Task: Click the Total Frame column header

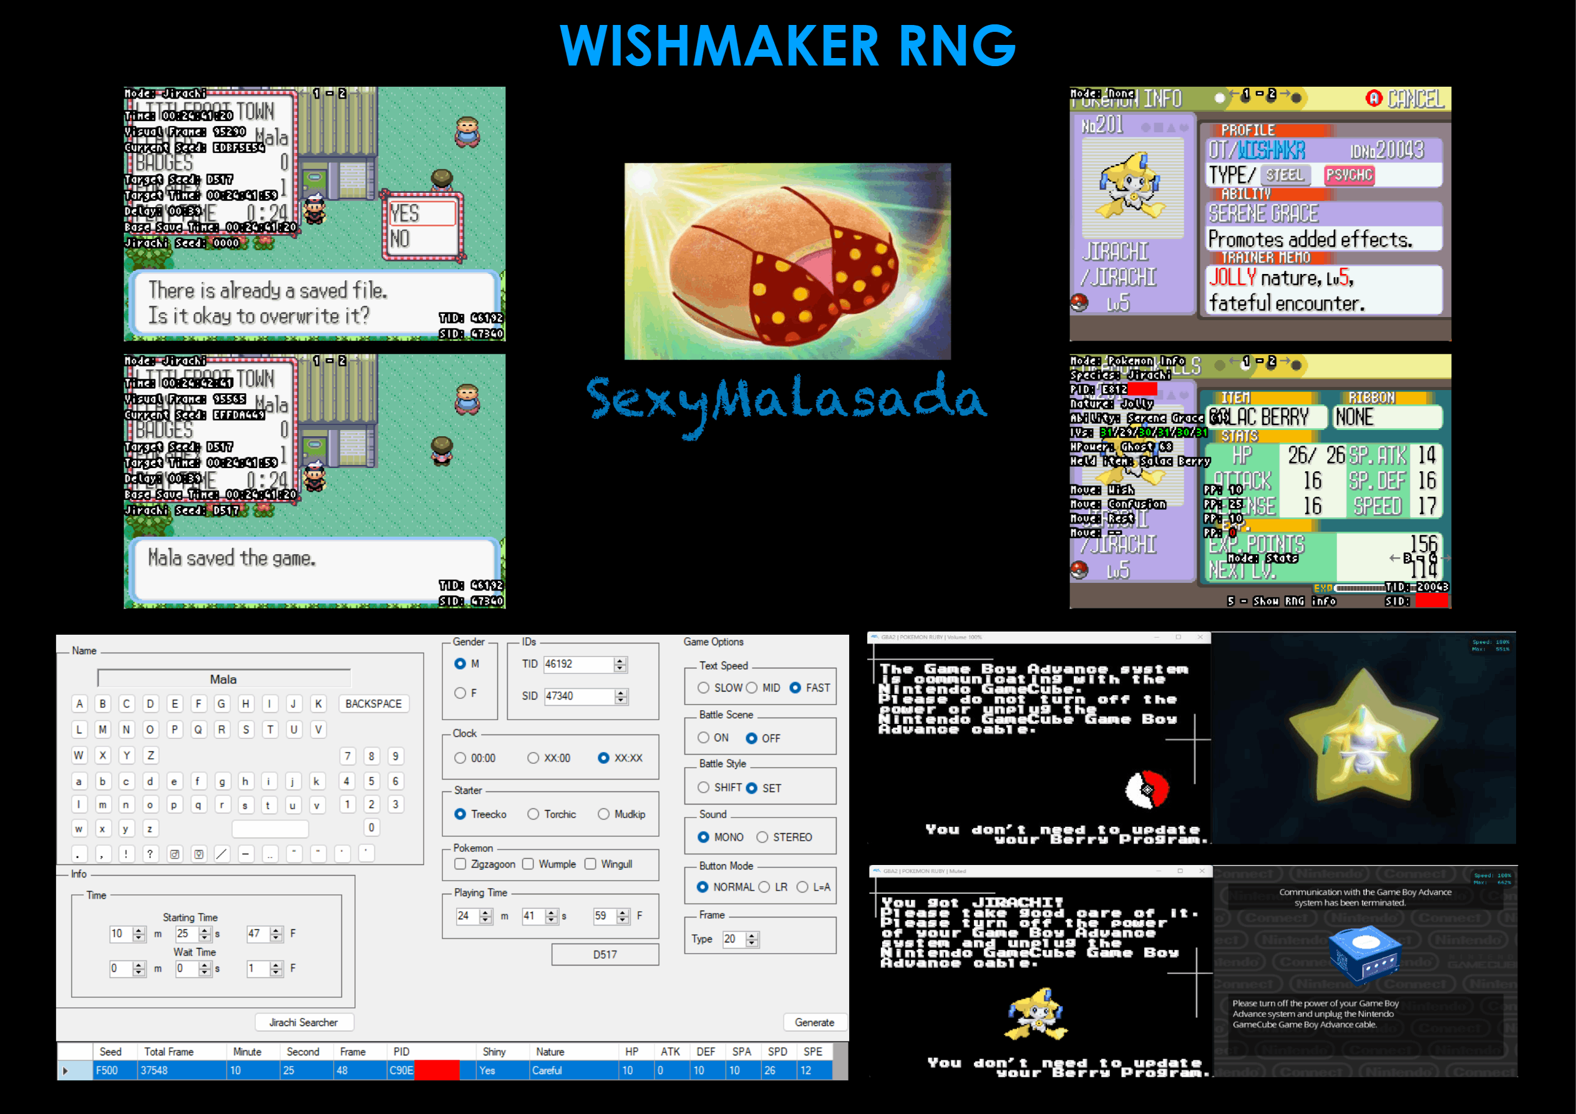Action: 169,1052
